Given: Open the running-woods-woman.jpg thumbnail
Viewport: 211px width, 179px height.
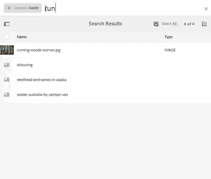Looking at the screenshot, I should pyautogui.click(x=7, y=50).
